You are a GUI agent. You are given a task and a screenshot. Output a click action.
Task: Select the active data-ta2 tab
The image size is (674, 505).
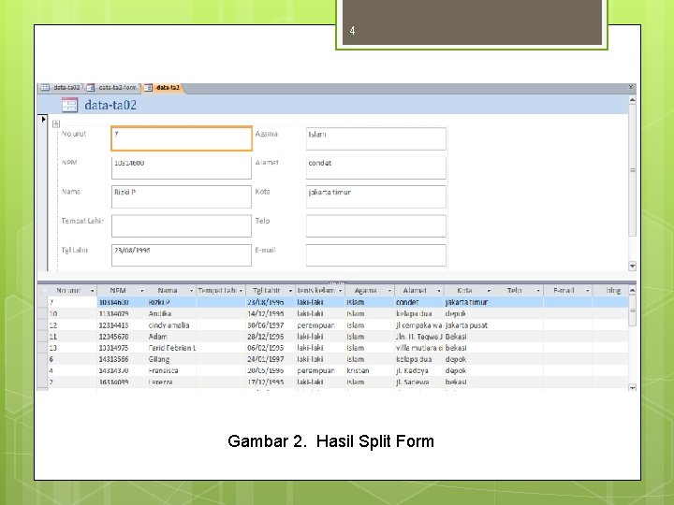pos(163,88)
